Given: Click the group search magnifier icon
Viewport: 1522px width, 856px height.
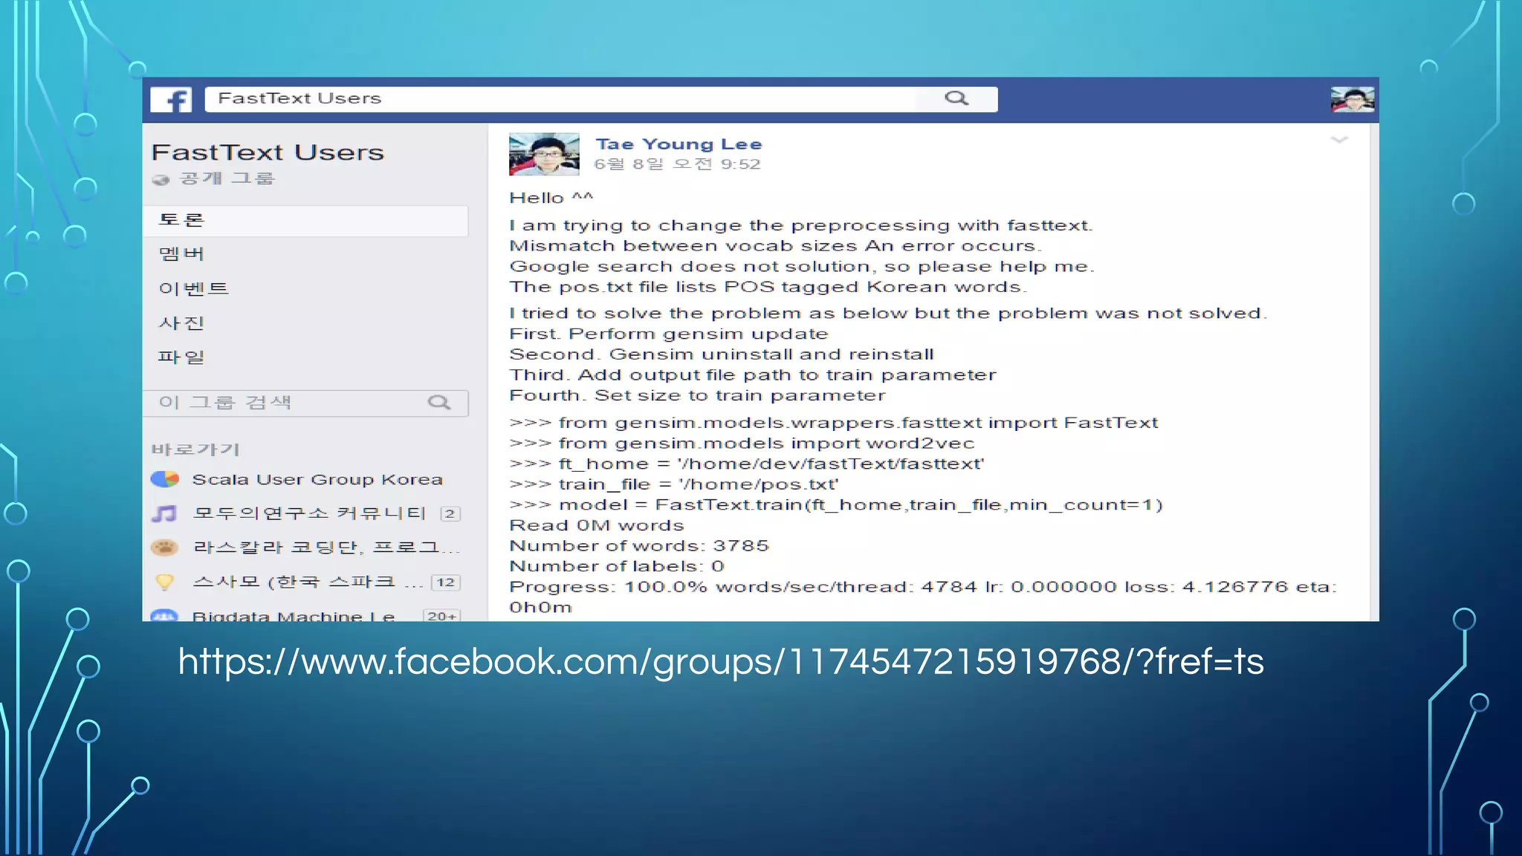Looking at the screenshot, I should 439,403.
